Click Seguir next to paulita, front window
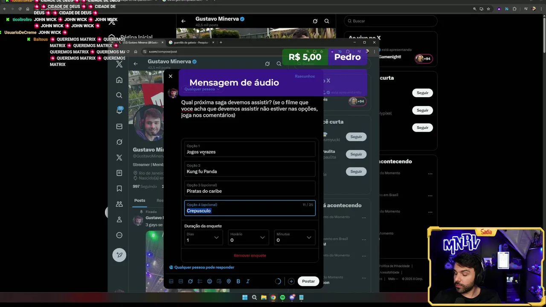The image size is (546, 307). [356, 154]
